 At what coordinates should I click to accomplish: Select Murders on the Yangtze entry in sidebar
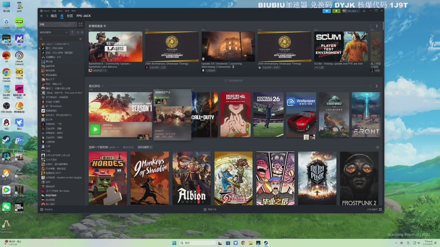coord(62,177)
